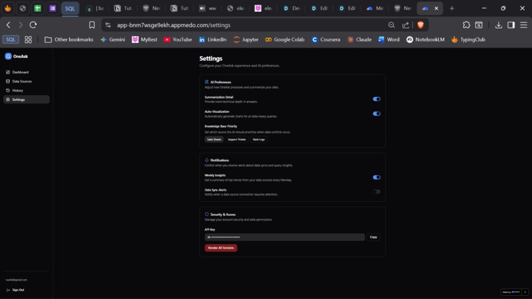Enable Data Sync Alerts switch
This screenshot has width=532, height=299.
coord(377,192)
